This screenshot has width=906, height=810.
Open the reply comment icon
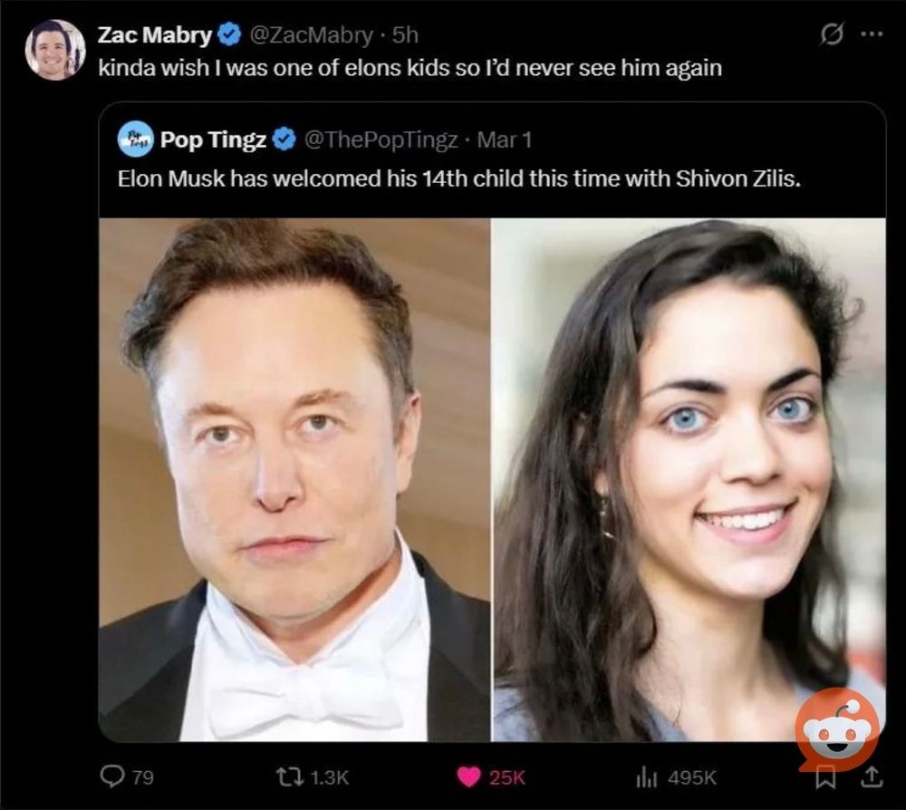(x=112, y=776)
